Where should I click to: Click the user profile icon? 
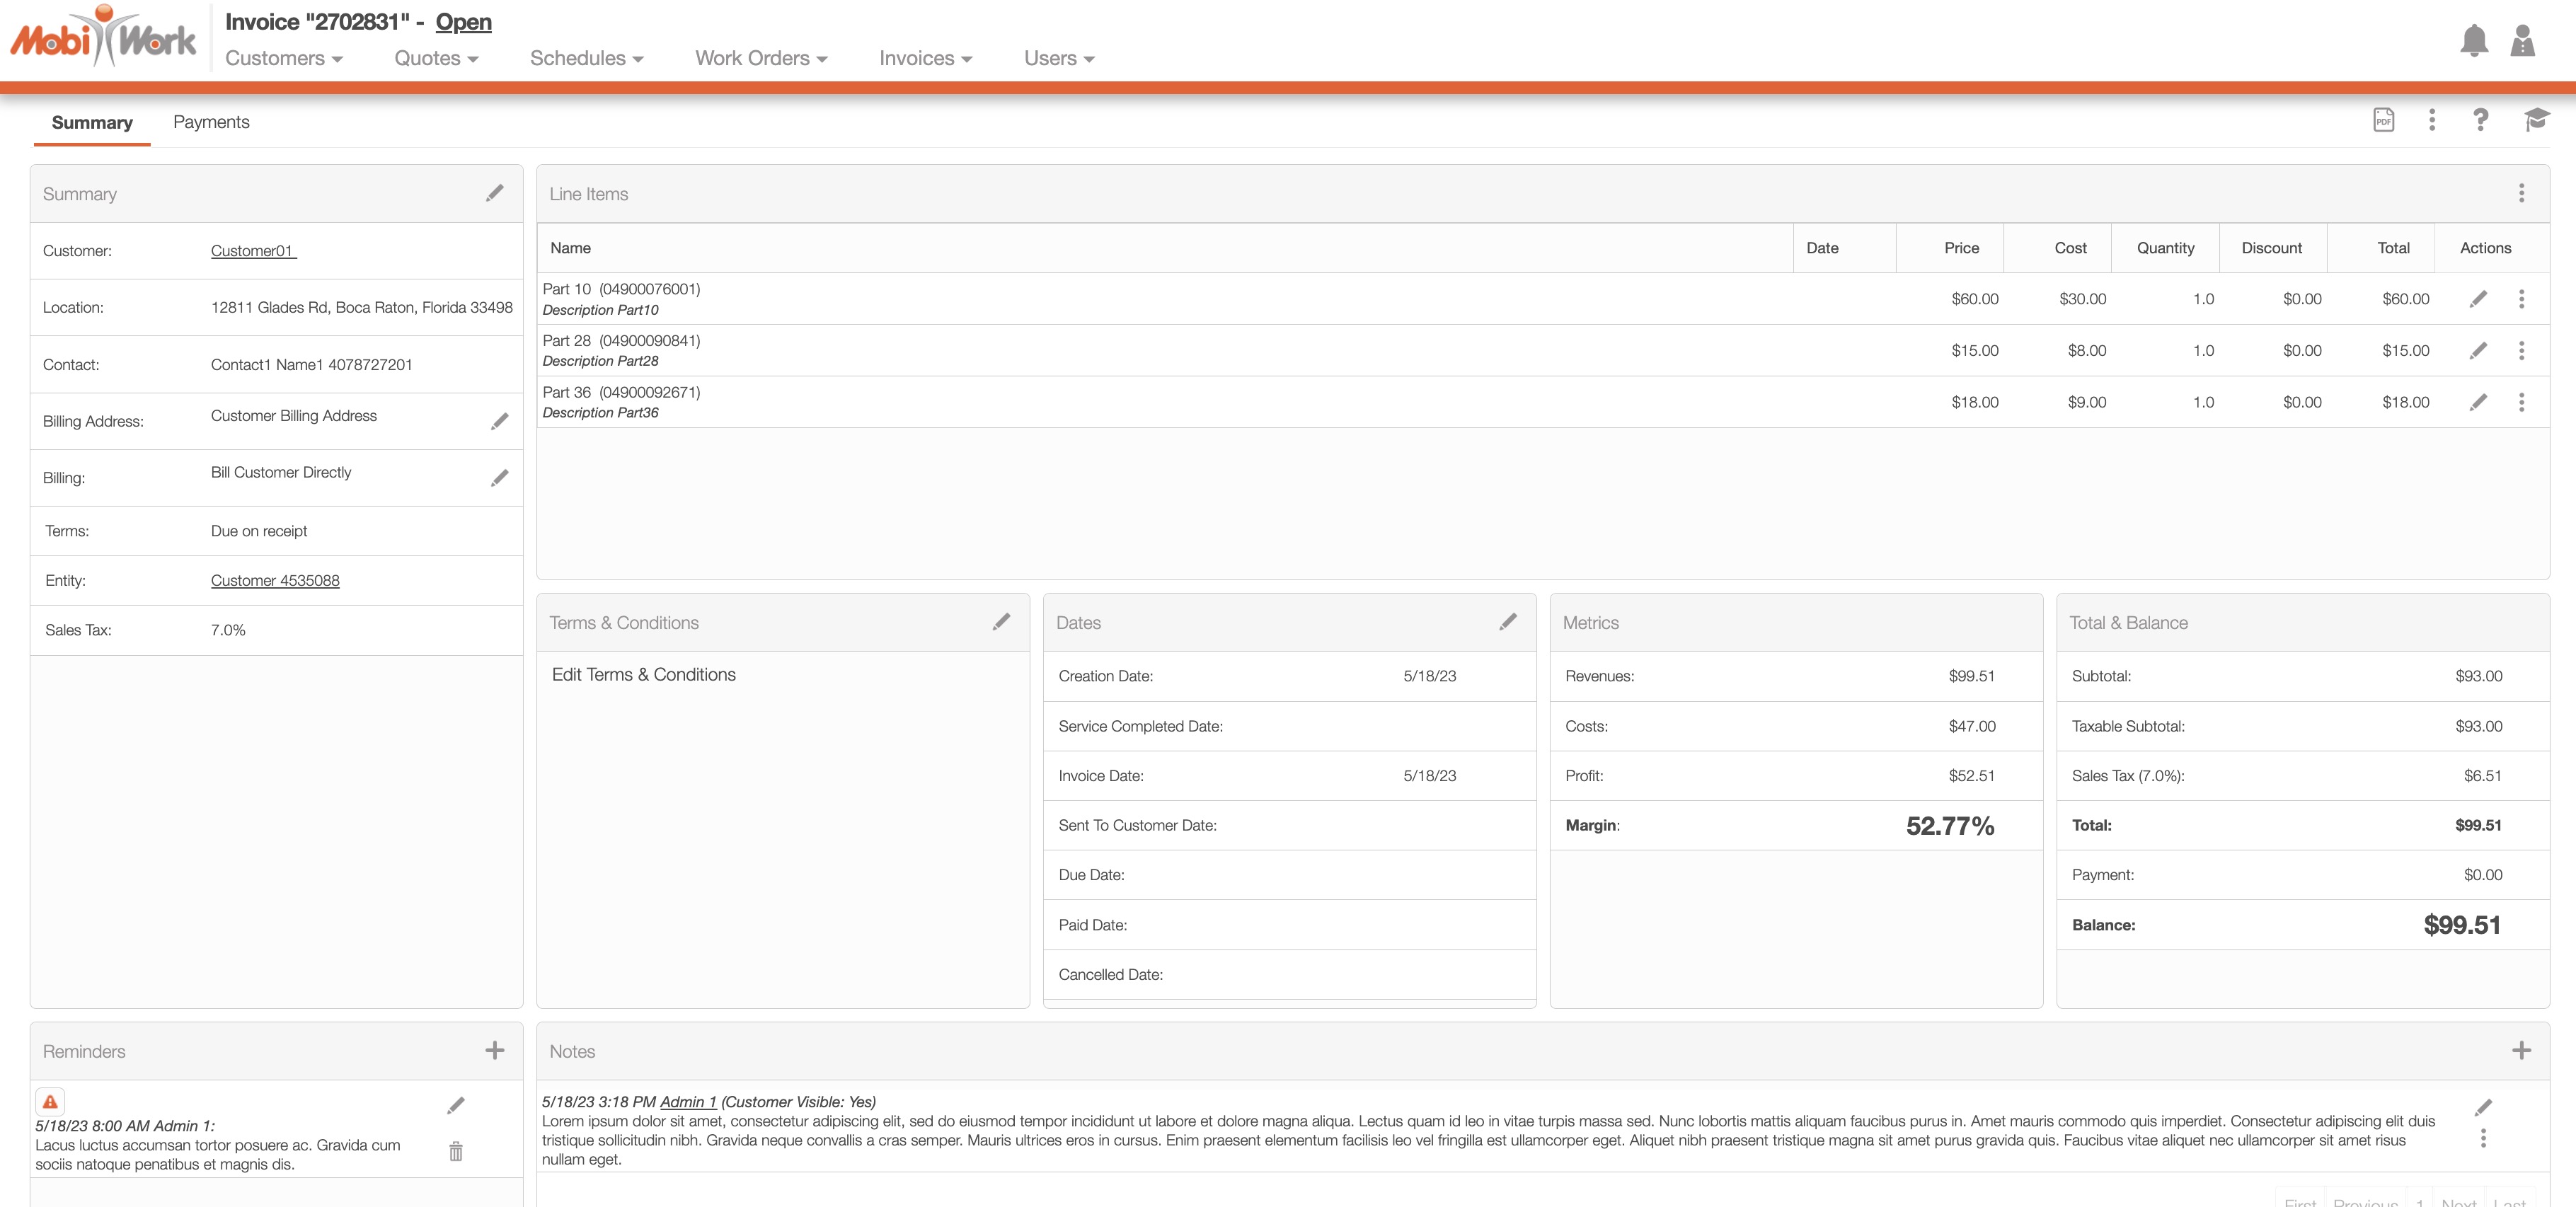pos(2522,41)
